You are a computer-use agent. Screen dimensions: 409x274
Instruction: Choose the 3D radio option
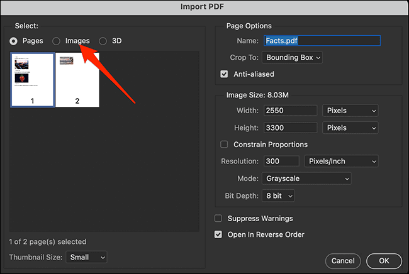point(103,41)
